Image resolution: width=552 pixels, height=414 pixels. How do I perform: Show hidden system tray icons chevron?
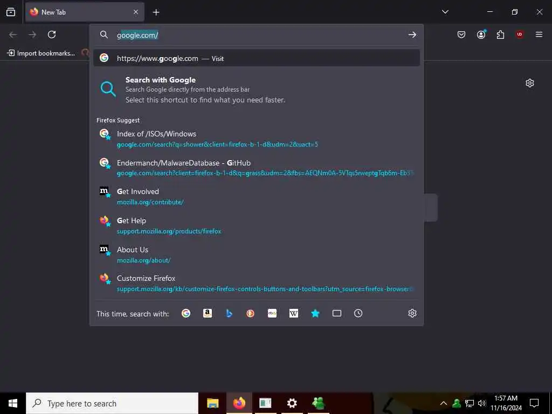444,403
